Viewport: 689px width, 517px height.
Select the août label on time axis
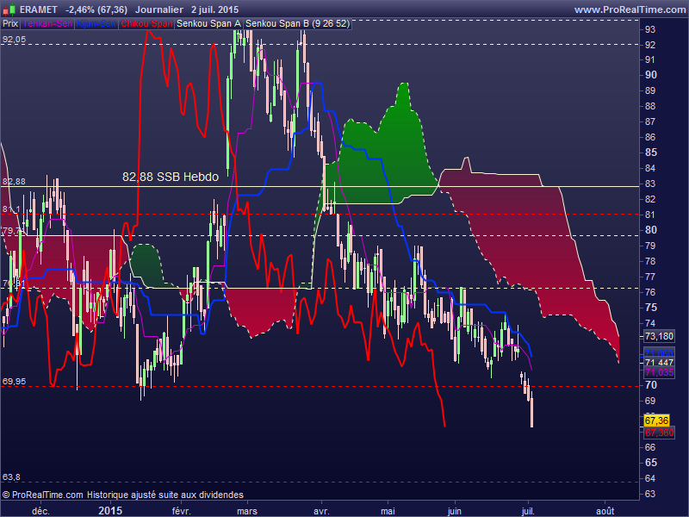(x=605, y=511)
